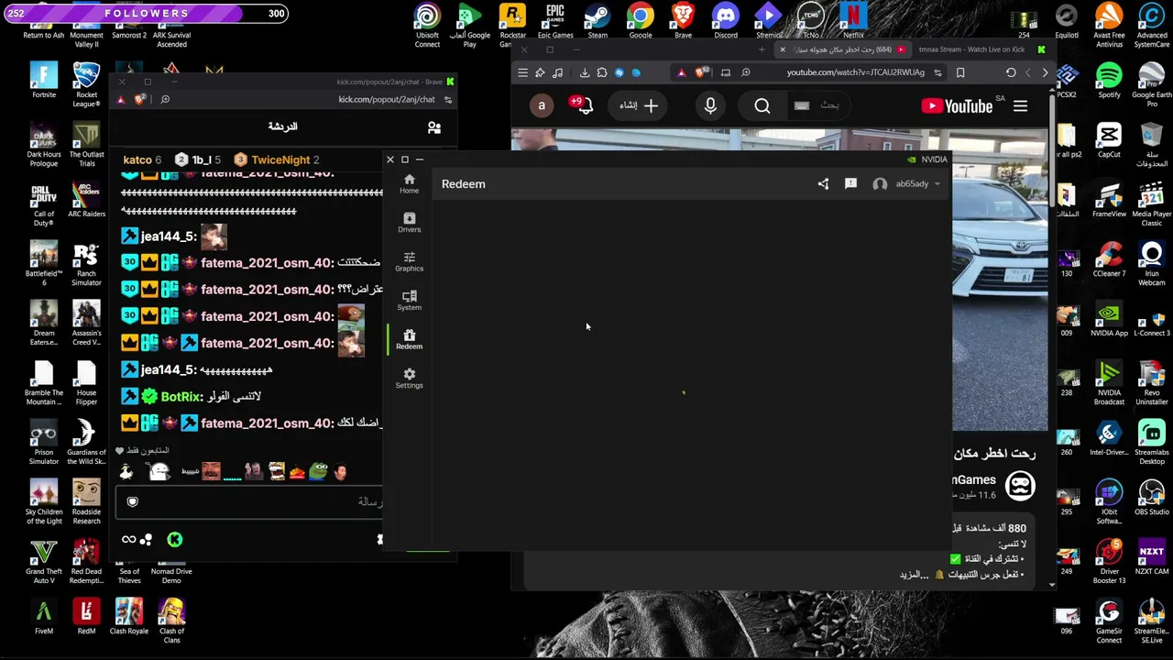The image size is (1173, 660).
Task: Click the infinity icon below Kick chat input
Action: point(128,540)
